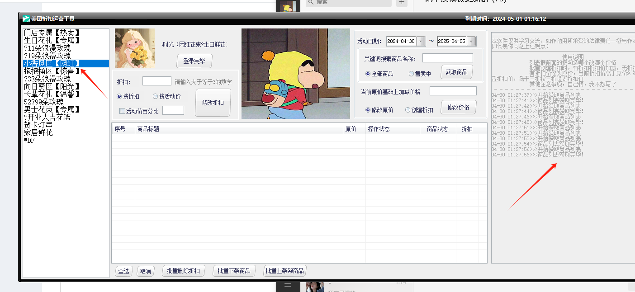The image size is (635, 292).
Task: Select category ?开业大吉花篮
Action: tap(66, 117)
